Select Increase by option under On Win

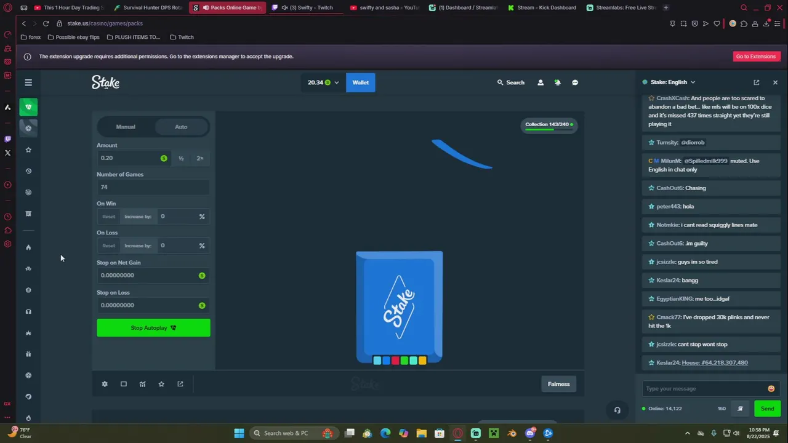(x=138, y=217)
